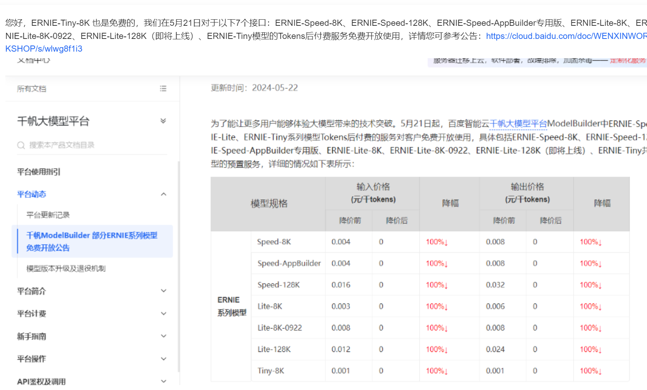Open the 平台计费 section label

(x=32, y=314)
